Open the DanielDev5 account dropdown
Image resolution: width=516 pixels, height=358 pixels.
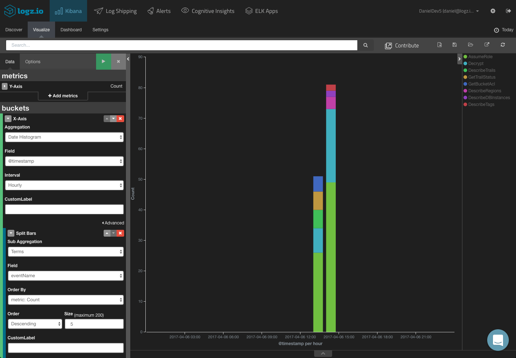click(x=449, y=11)
